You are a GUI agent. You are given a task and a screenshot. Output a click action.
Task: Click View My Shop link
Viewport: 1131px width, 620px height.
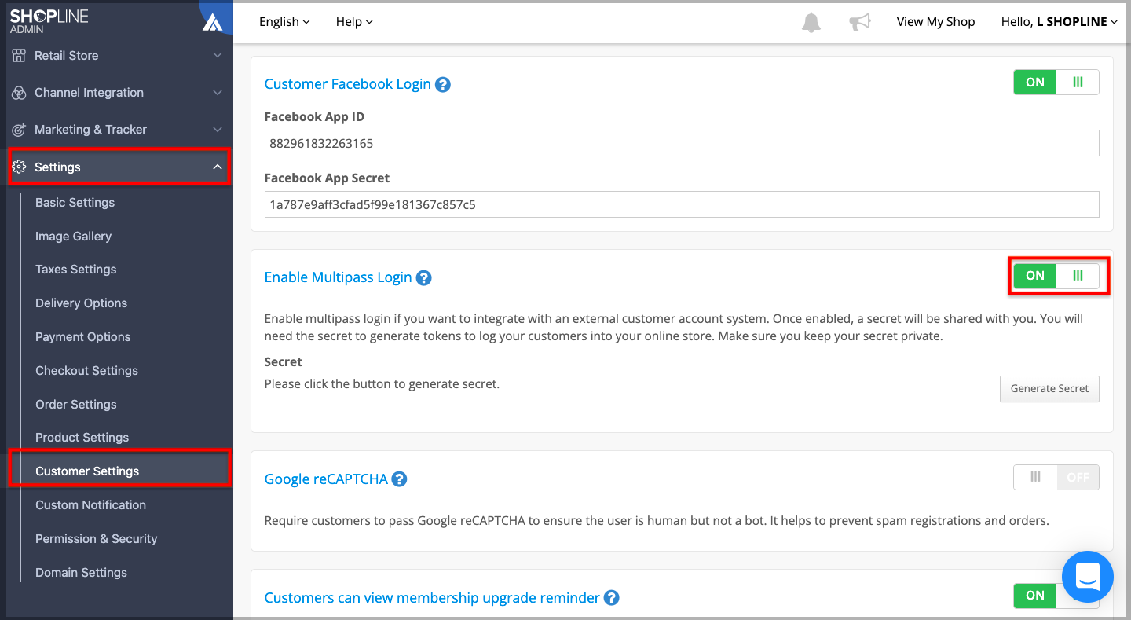(x=935, y=22)
